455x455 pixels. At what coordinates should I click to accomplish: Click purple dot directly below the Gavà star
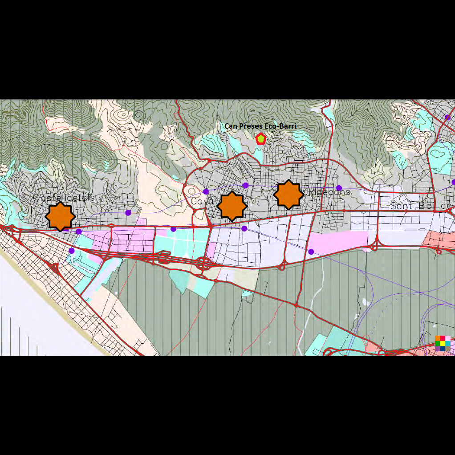coord(244,228)
